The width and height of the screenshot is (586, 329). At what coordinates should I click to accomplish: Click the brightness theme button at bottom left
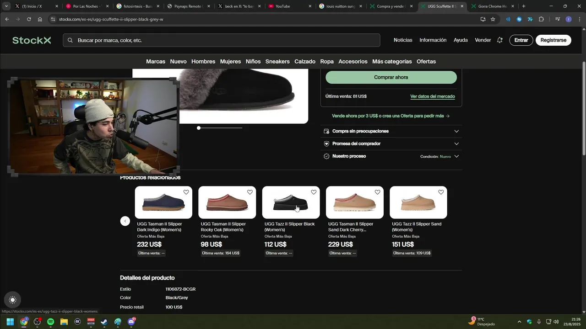pyautogui.click(x=13, y=300)
